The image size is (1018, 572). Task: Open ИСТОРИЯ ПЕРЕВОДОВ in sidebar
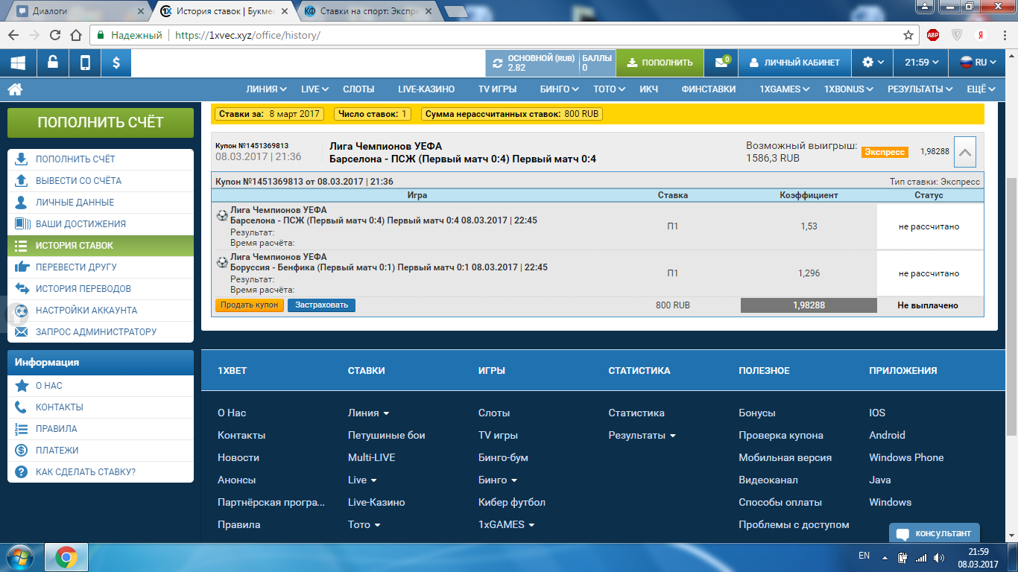pyautogui.click(x=101, y=288)
